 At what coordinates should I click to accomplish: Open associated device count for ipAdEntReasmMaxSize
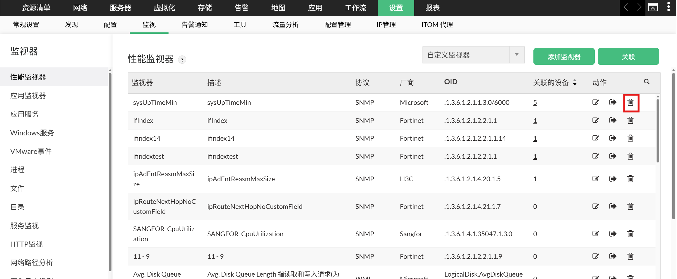click(535, 179)
